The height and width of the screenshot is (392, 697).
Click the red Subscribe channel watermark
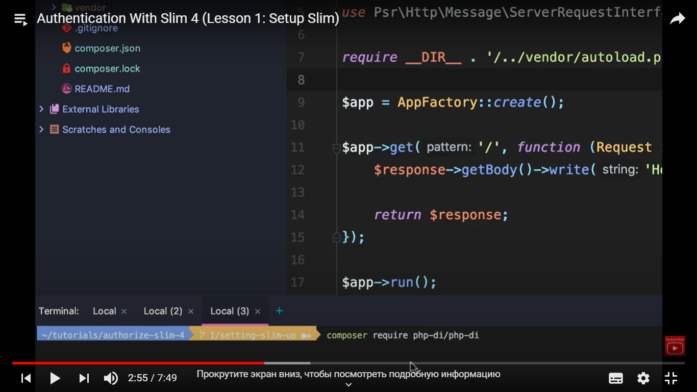675,346
